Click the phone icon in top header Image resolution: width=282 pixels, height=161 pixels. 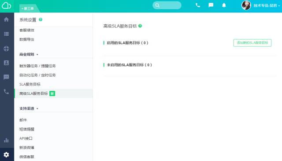(198, 5)
